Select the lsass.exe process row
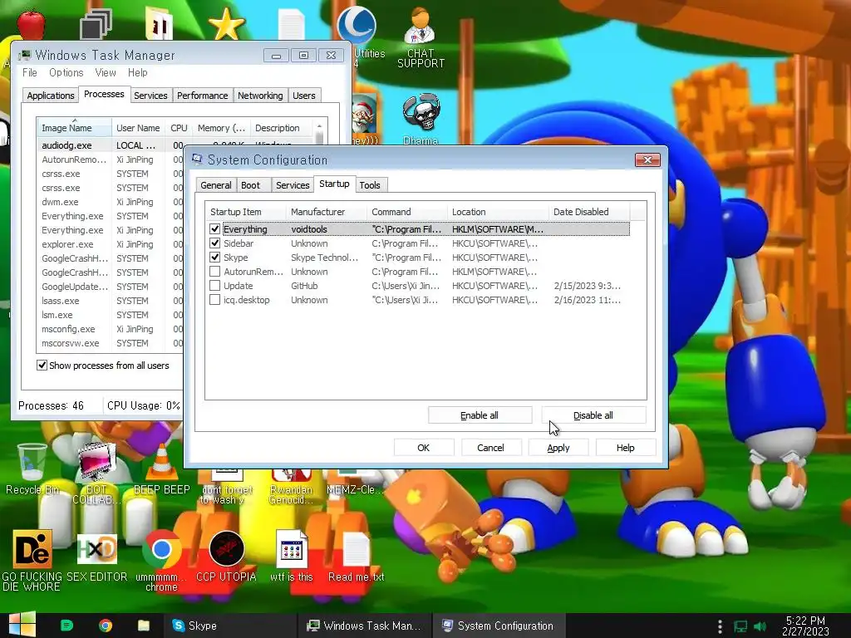This screenshot has height=638, width=851. (x=111, y=301)
